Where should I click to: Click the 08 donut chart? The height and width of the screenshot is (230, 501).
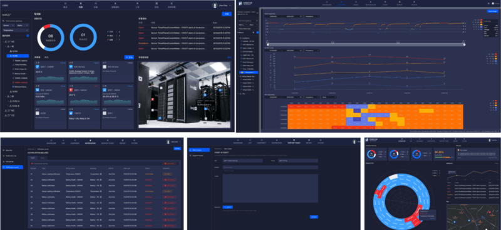point(51,37)
